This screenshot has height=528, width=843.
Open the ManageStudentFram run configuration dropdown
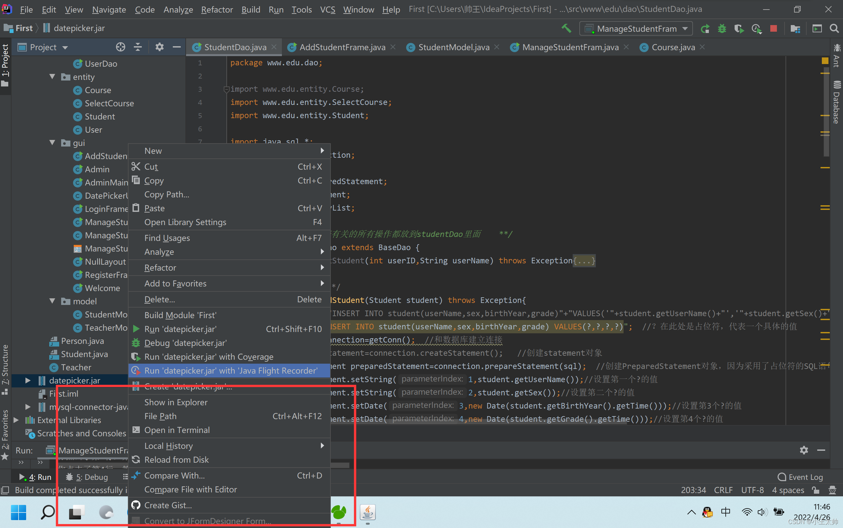[x=636, y=29]
